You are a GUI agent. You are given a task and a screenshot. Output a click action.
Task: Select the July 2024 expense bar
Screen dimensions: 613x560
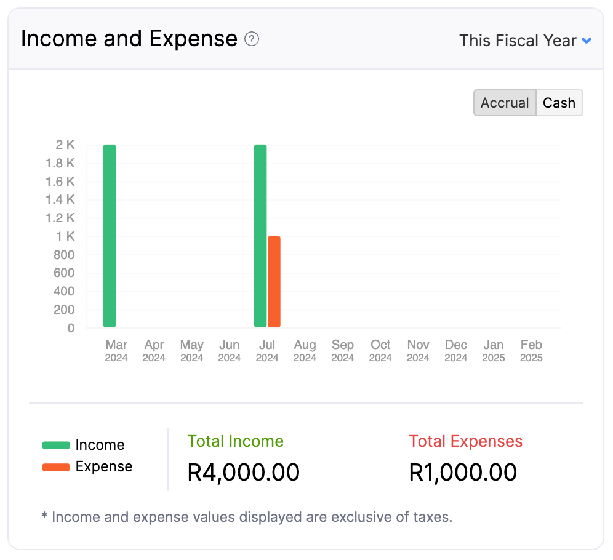click(x=274, y=280)
